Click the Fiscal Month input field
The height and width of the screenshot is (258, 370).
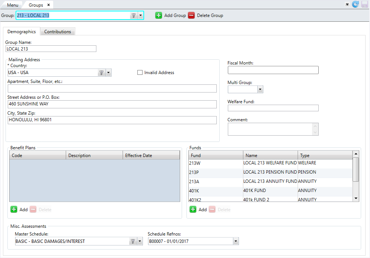(x=273, y=70)
